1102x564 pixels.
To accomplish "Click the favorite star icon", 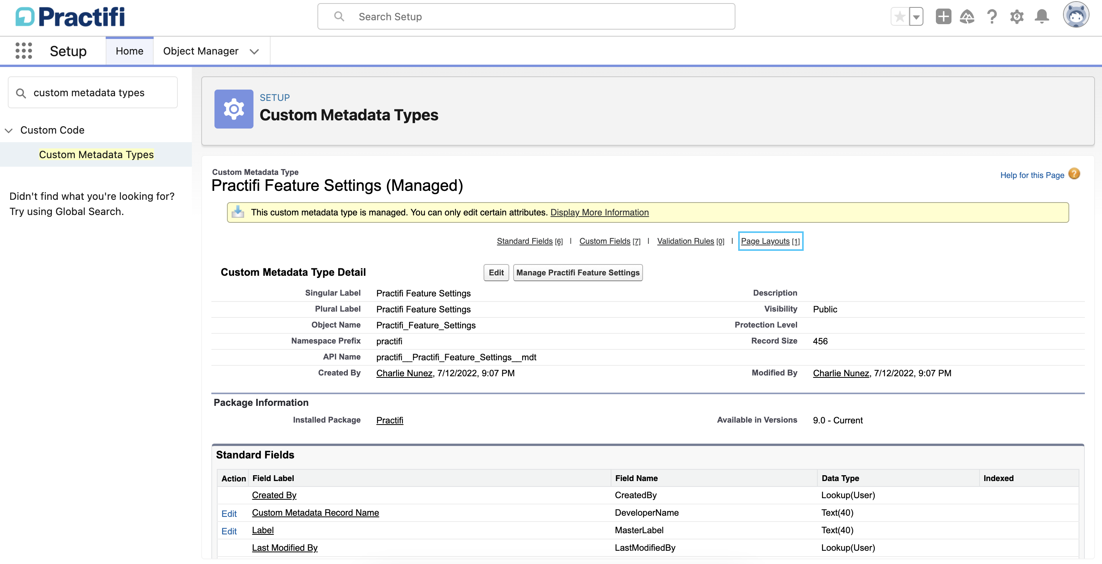I will [x=900, y=17].
